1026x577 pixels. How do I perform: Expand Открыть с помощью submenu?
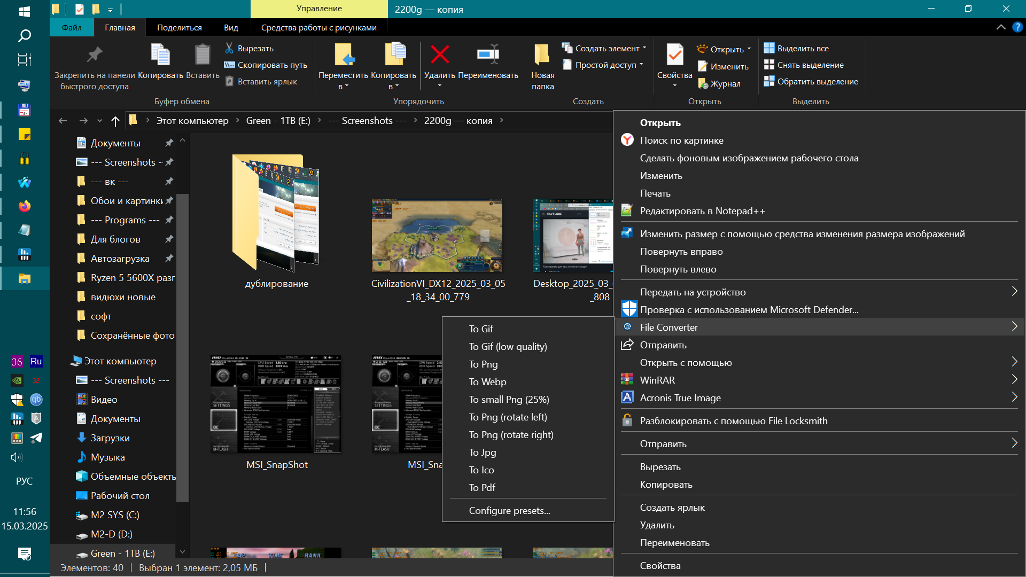click(686, 362)
